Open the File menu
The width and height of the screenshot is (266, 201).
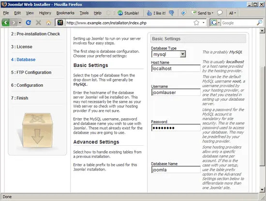[6, 13]
